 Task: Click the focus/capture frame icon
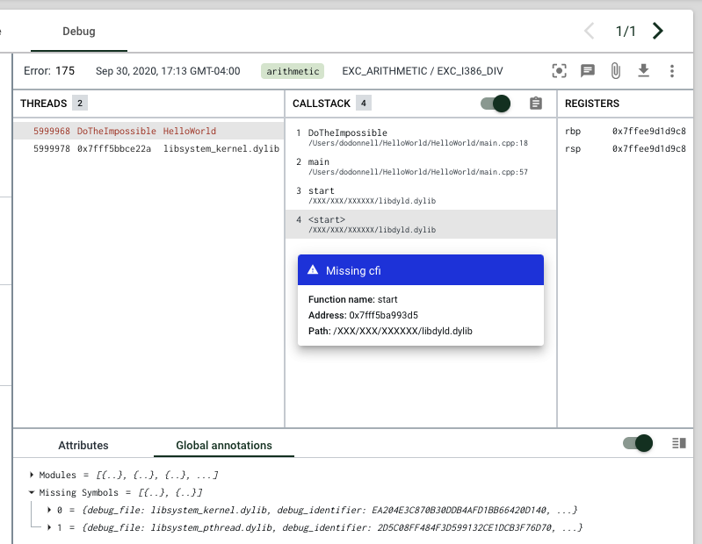pos(559,71)
